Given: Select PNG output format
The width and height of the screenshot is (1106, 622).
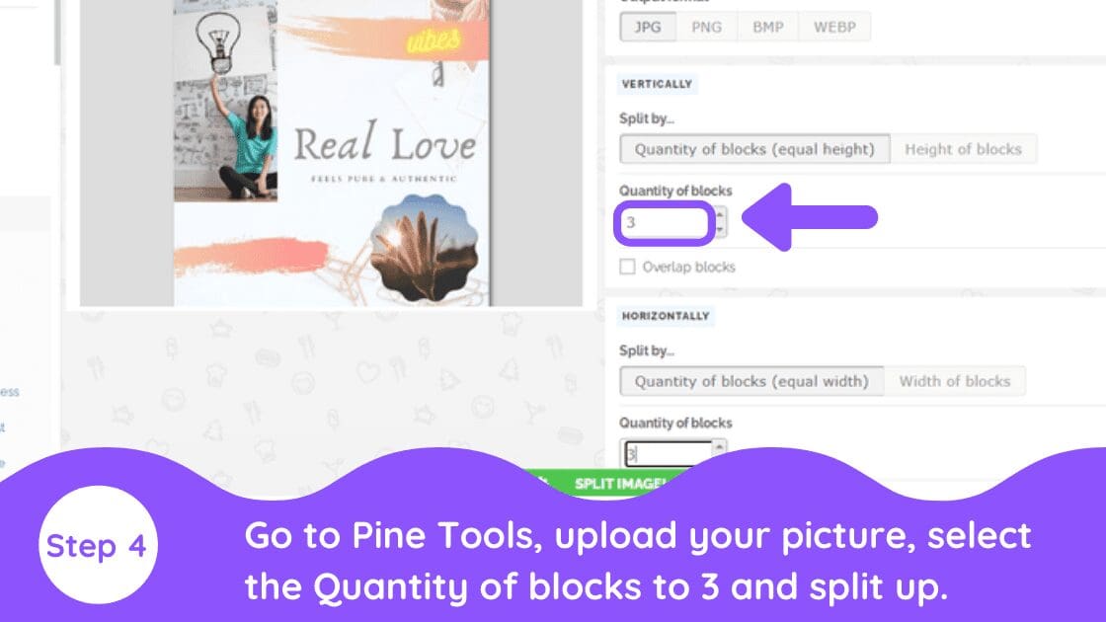Looking at the screenshot, I should (x=706, y=27).
